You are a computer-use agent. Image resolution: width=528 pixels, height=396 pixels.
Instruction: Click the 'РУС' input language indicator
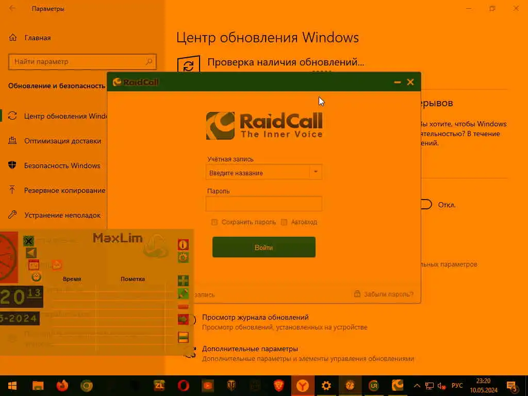click(457, 386)
